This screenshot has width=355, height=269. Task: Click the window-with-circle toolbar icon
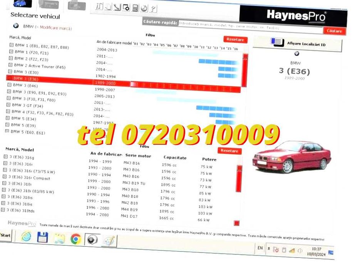click(126, 7)
